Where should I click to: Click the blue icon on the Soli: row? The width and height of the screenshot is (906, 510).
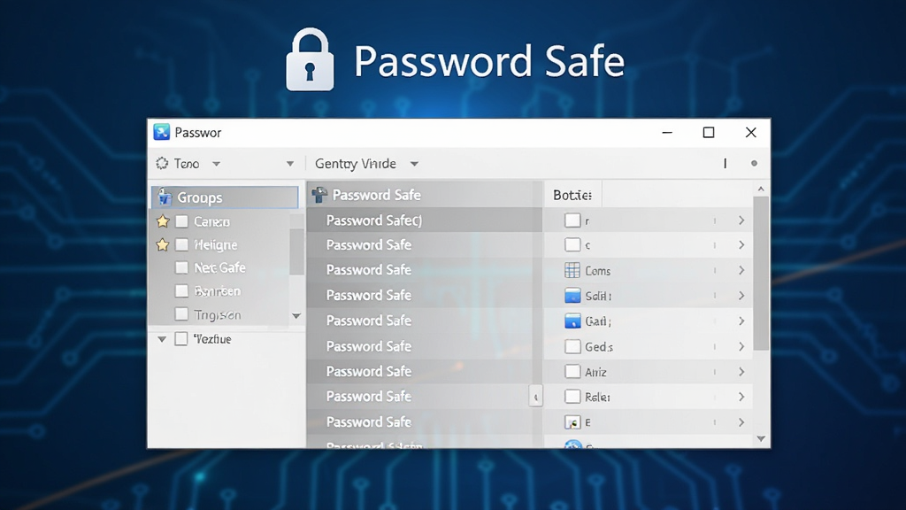point(572,296)
